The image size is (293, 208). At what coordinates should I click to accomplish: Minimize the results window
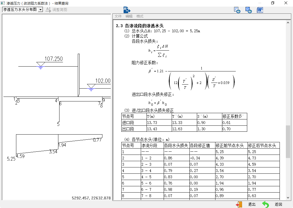(x=260, y=3)
